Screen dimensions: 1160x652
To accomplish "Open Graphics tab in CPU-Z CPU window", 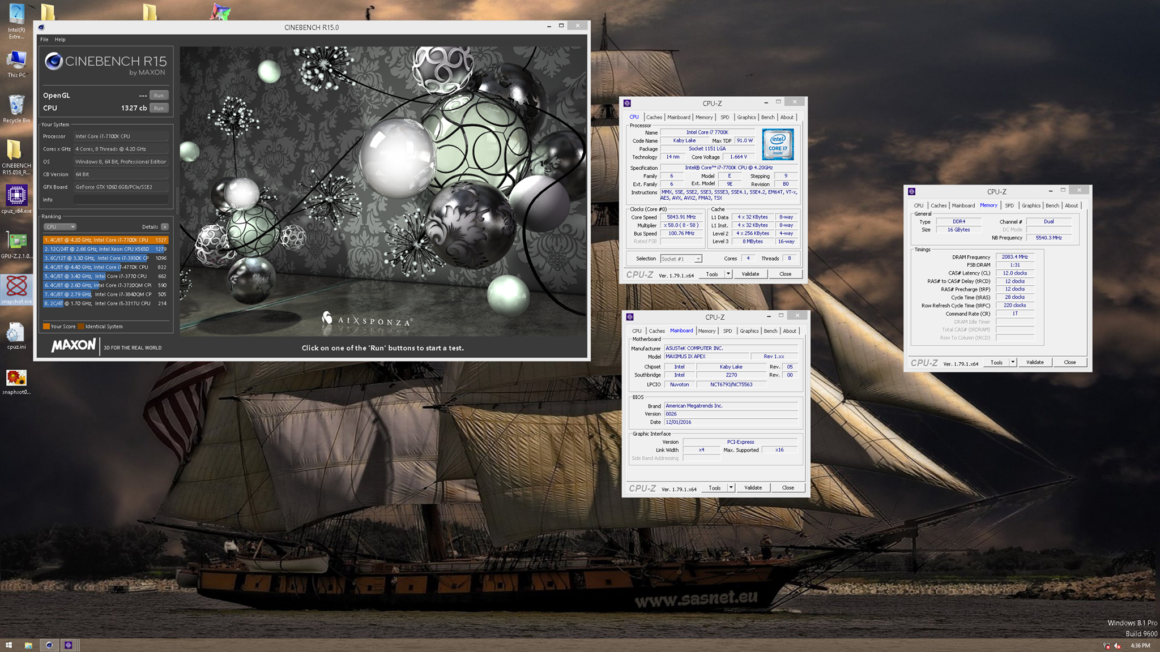I will [x=747, y=117].
